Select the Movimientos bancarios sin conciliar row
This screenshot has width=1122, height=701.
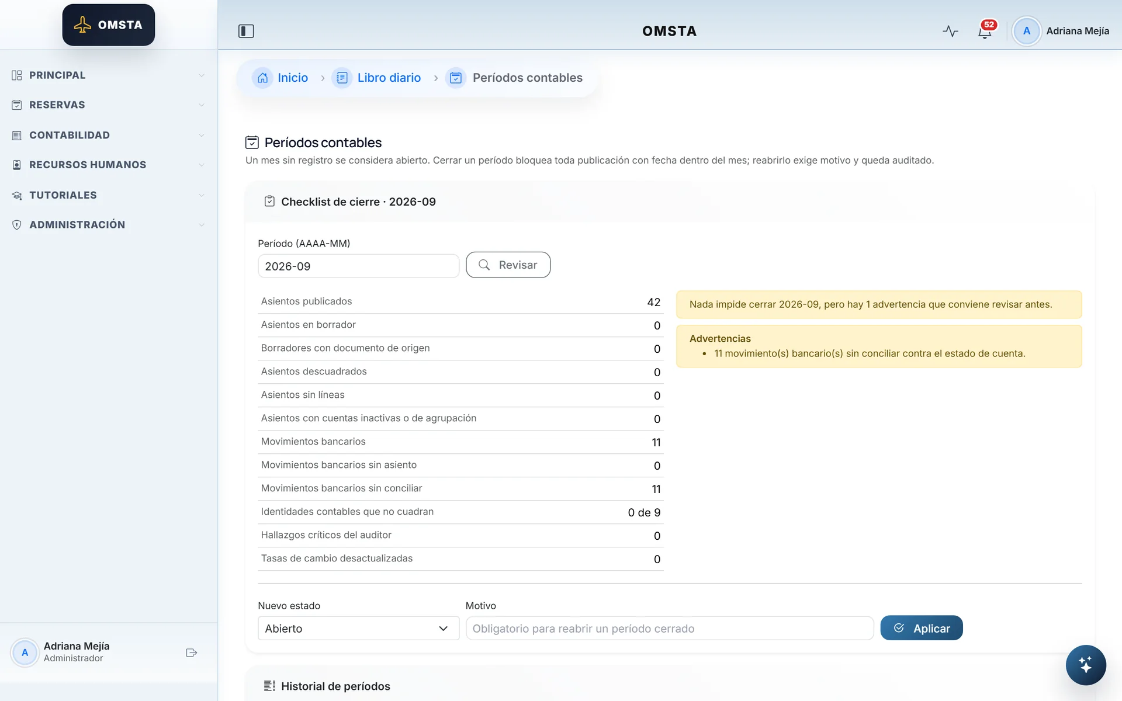tap(460, 489)
